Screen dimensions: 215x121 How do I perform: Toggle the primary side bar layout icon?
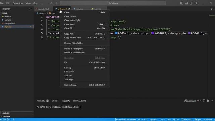click(182, 3)
